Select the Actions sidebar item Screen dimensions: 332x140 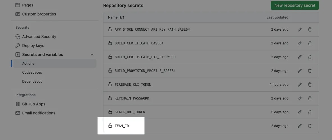28,64
